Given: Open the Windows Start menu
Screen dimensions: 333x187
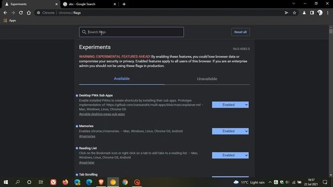Looking at the screenshot, I should click(x=6, y=182).
